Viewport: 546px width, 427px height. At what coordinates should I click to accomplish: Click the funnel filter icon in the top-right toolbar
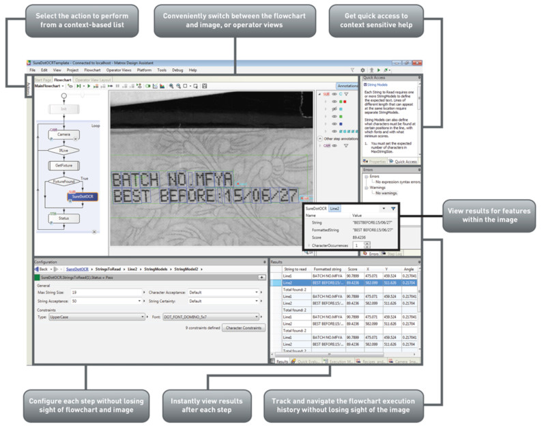[352, 70]
